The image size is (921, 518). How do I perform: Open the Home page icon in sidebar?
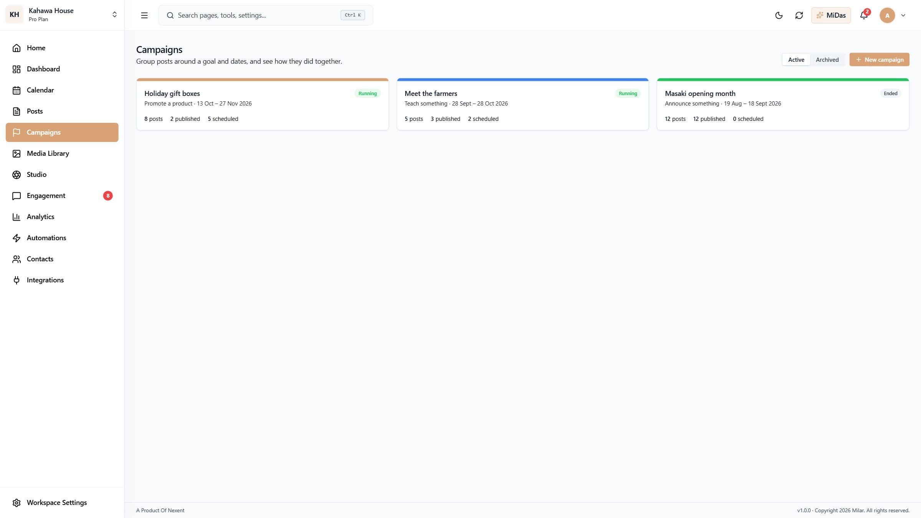tap(16, 48)
